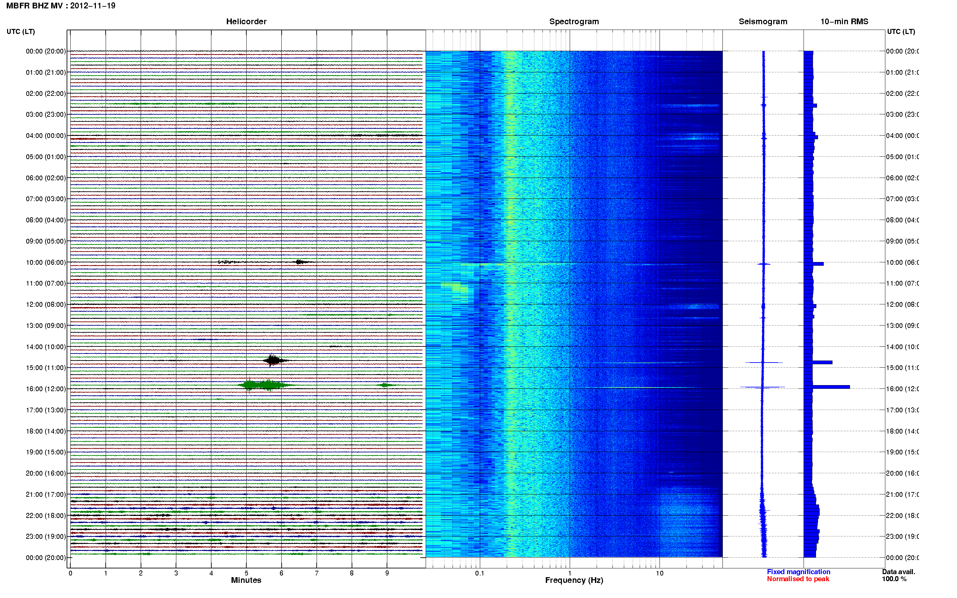Click the red Normalised to peak legend text

[x=798, y=580]
